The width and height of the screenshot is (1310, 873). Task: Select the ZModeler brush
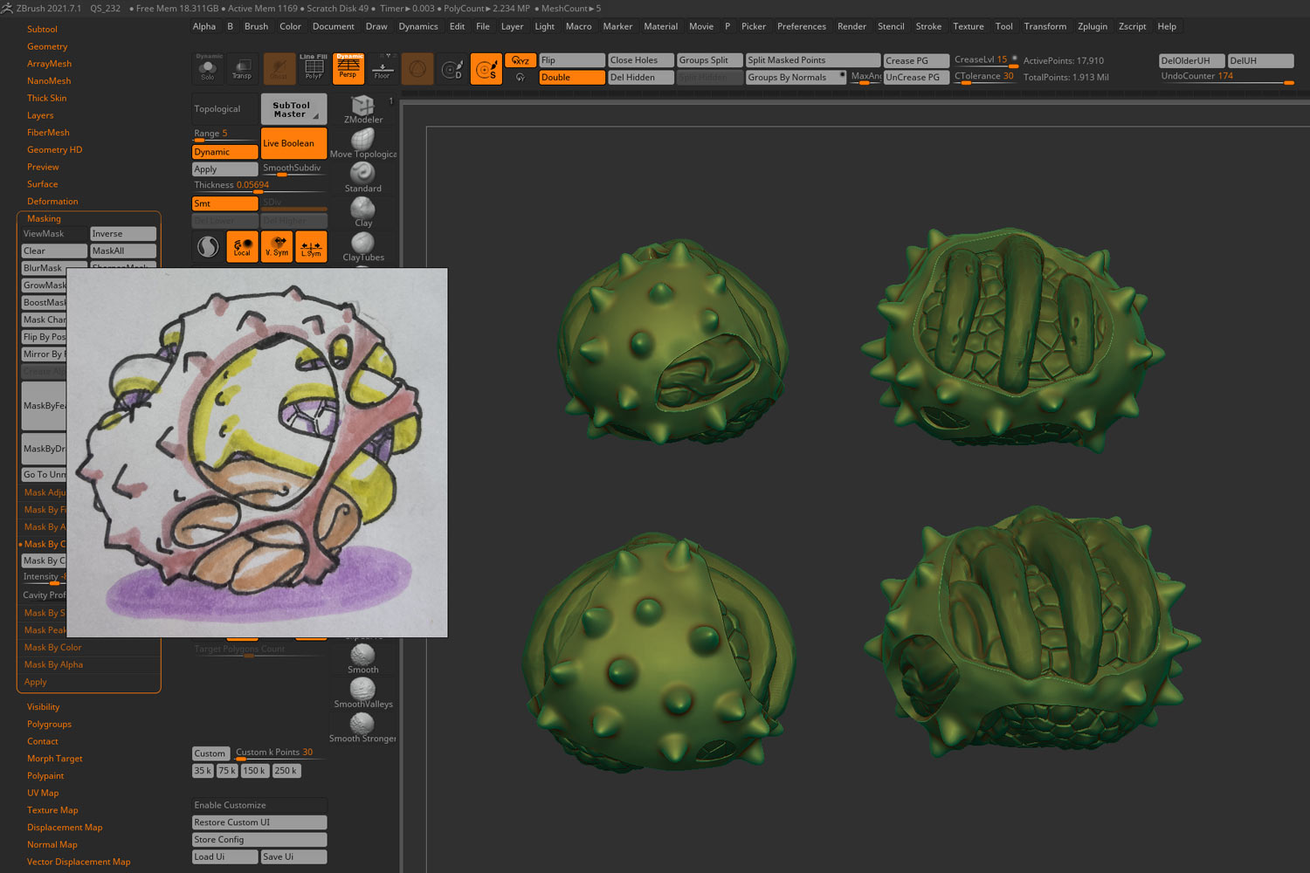point(363,110)
